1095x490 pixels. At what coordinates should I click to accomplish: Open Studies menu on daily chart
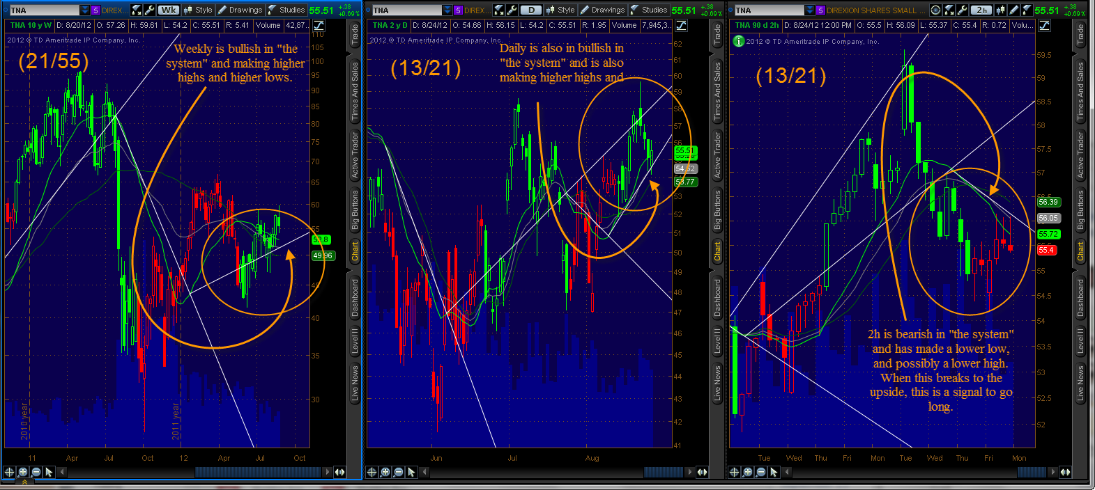(x=649, y=10)
